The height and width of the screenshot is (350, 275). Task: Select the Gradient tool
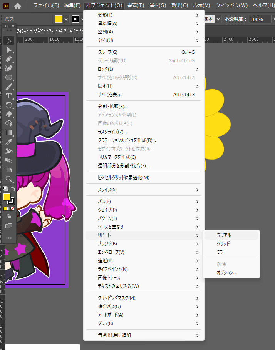[9, 133]
